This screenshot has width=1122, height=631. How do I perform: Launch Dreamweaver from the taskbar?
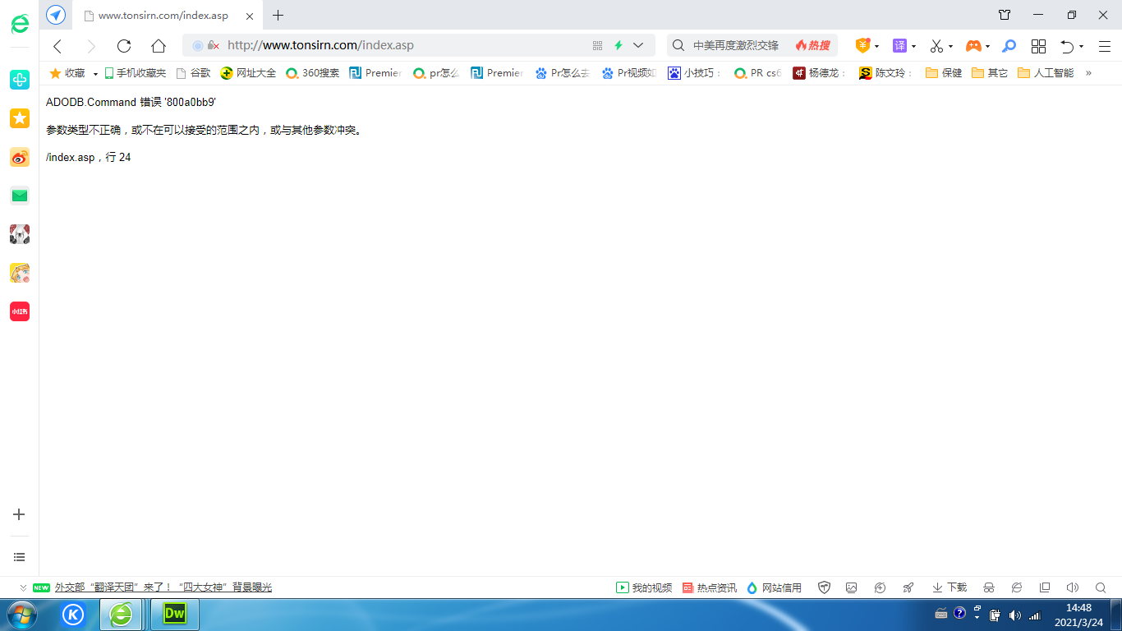tap(174, 614)
